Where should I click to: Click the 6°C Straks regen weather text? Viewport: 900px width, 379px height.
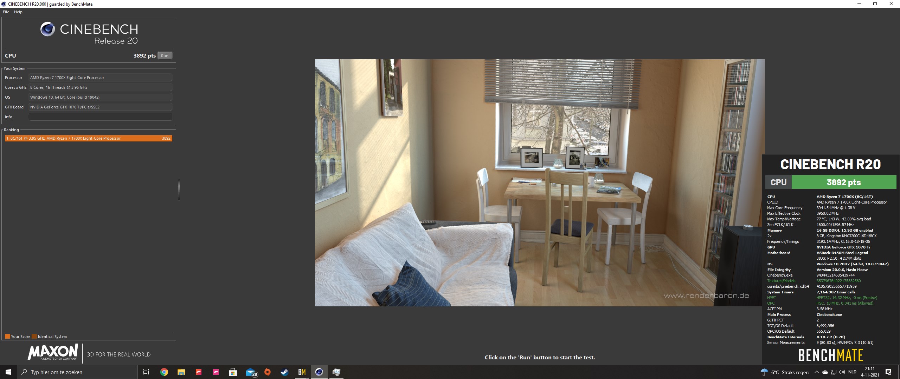[790, 372]
